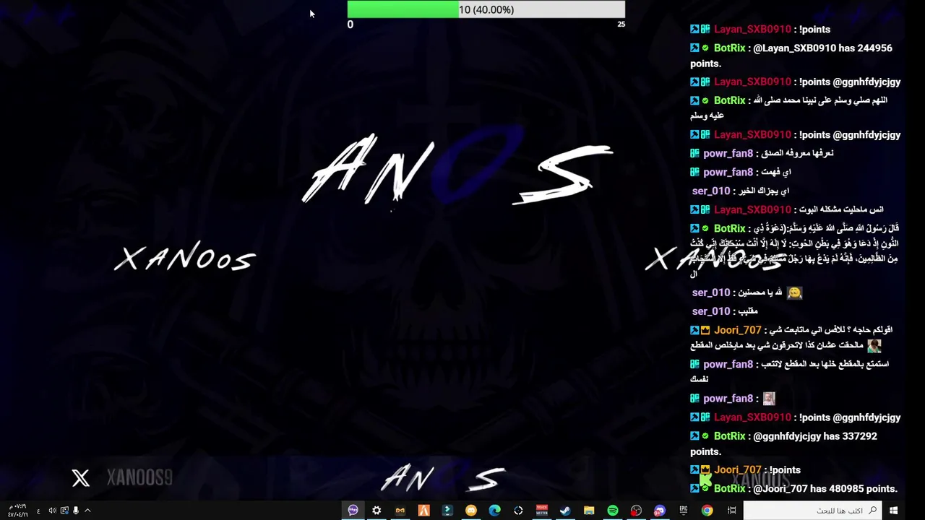Open the teal arrow app on taskbar
The image size is (925, 520).
tap(447, 511)
